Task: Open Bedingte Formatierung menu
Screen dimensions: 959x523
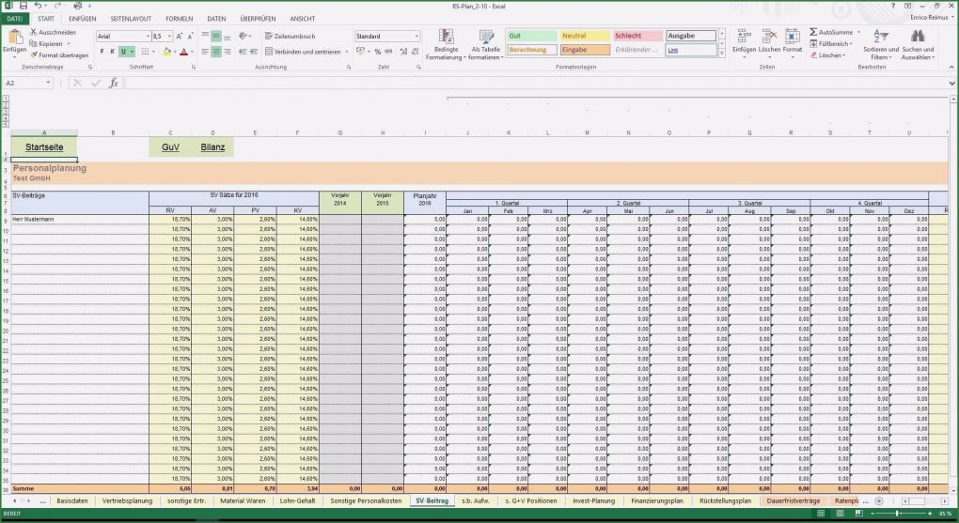Action: (x=446, y=44)
